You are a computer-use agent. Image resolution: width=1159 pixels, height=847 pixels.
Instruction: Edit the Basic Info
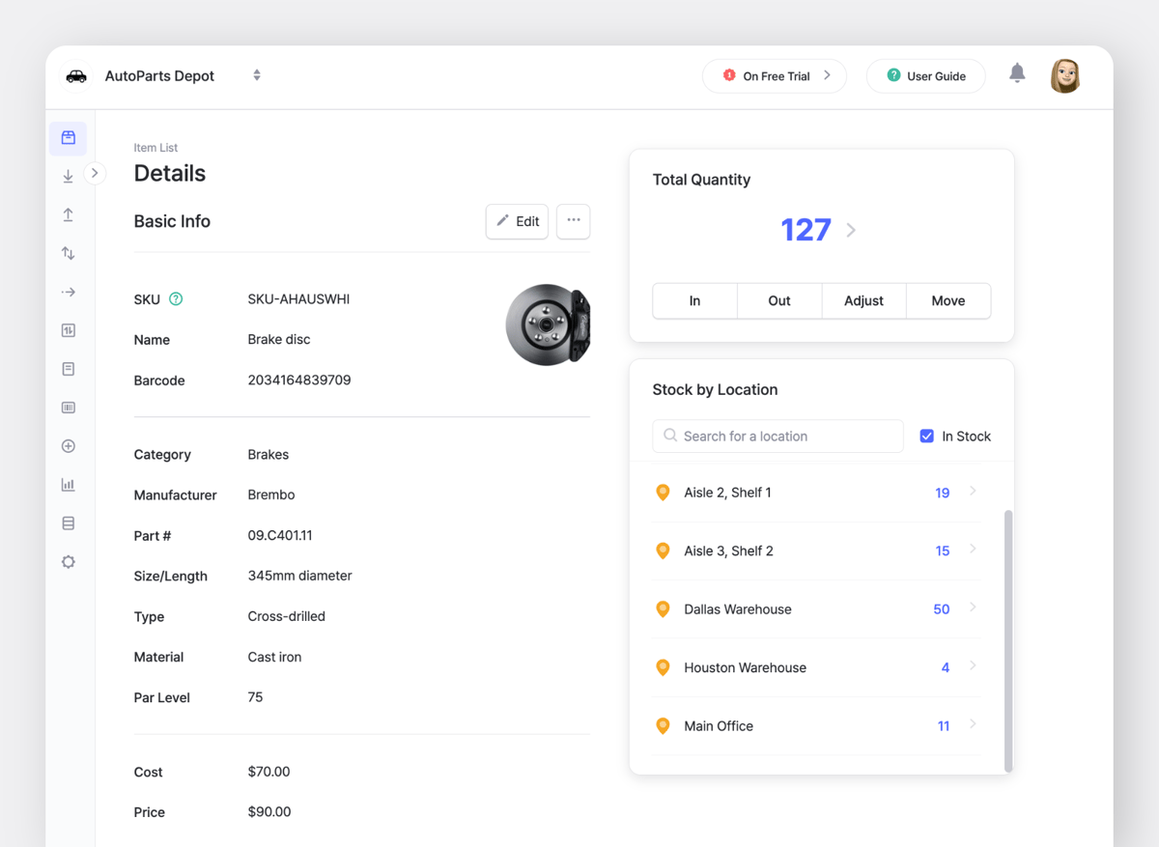(518, 221)
